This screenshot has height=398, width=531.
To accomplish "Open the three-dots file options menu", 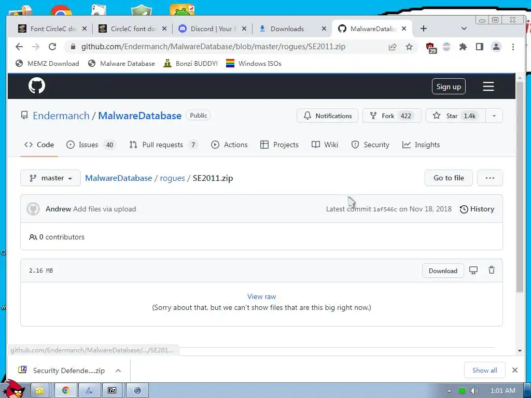I will tap(490, 178).
